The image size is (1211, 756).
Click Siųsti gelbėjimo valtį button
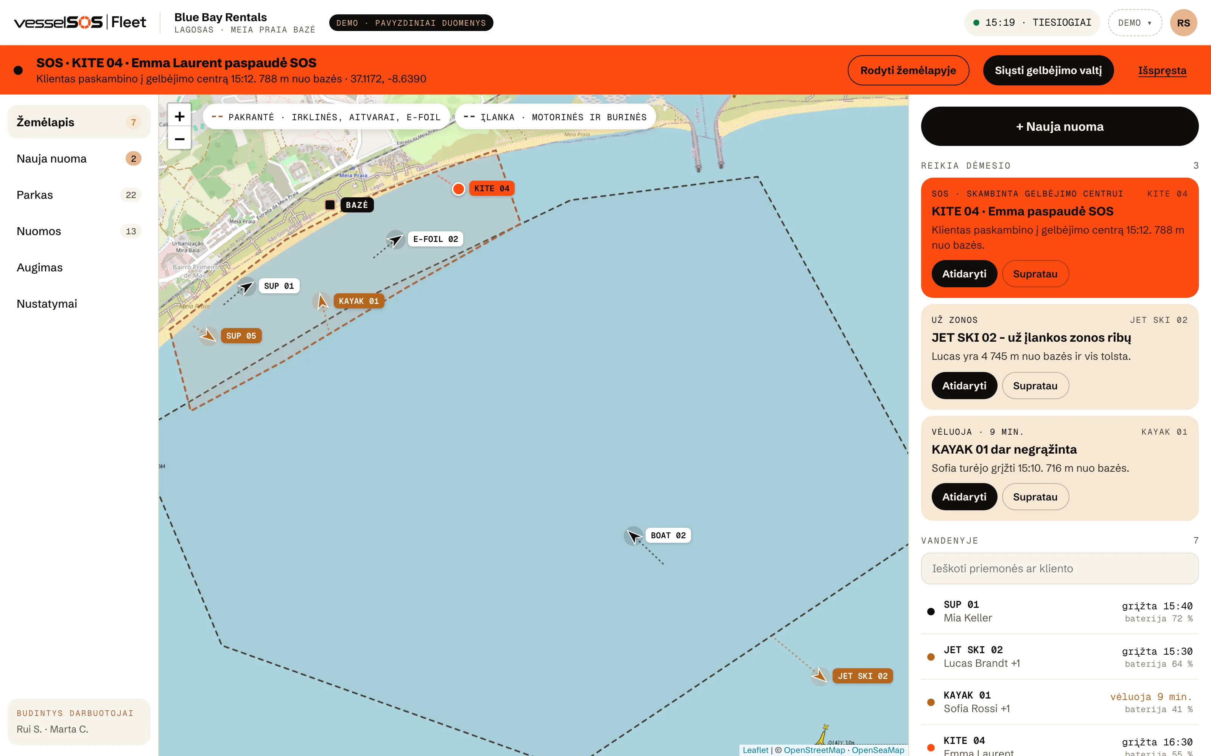click(x=1048, y=70)
